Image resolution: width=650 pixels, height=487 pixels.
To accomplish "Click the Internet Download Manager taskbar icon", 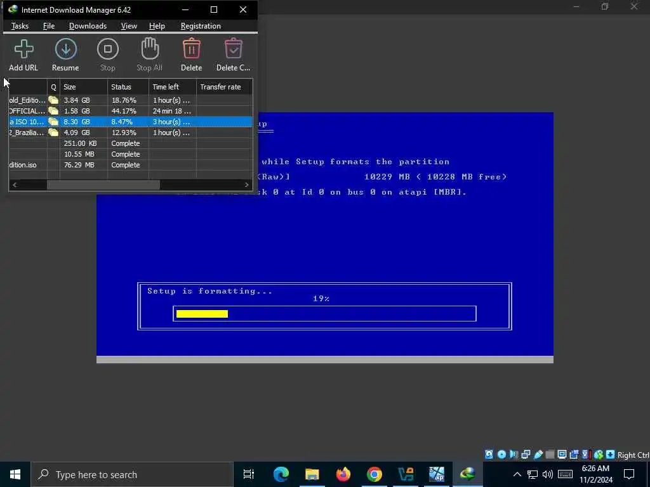I will (x=468, y=474).
